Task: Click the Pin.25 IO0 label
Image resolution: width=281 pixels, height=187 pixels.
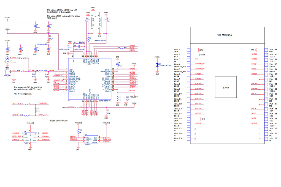Action: point(273,115)
